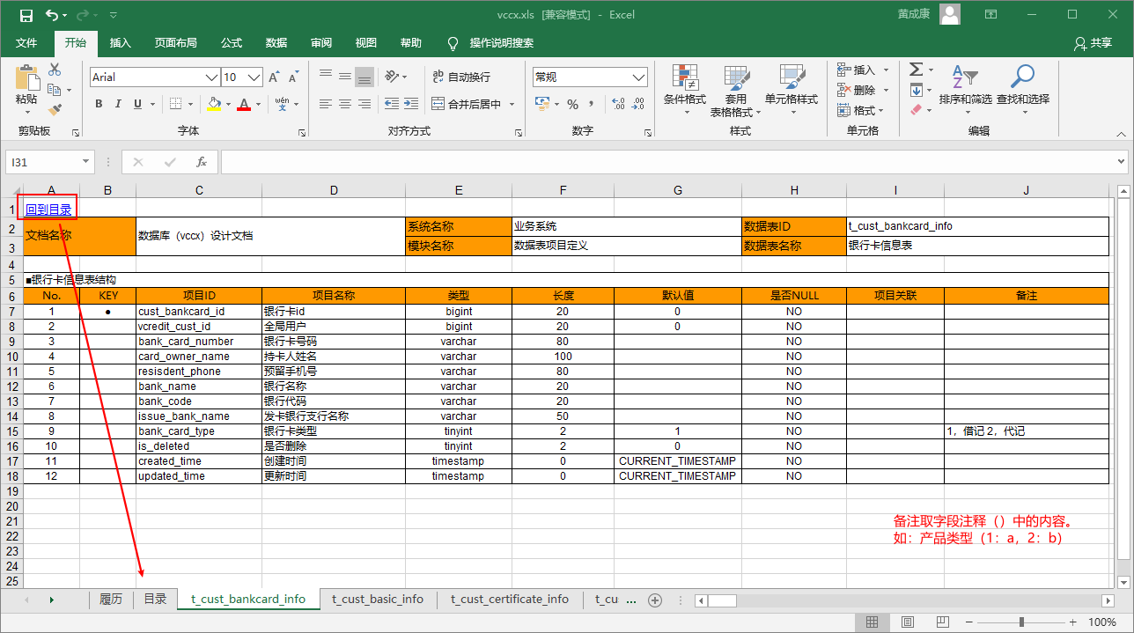1134x633 pixels.
Task: Click the AutoSum sigma icon
Action: point(917,70)
